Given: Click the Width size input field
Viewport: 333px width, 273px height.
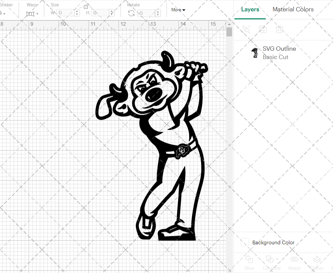Looking at the screenshot, I should [66, 13].
